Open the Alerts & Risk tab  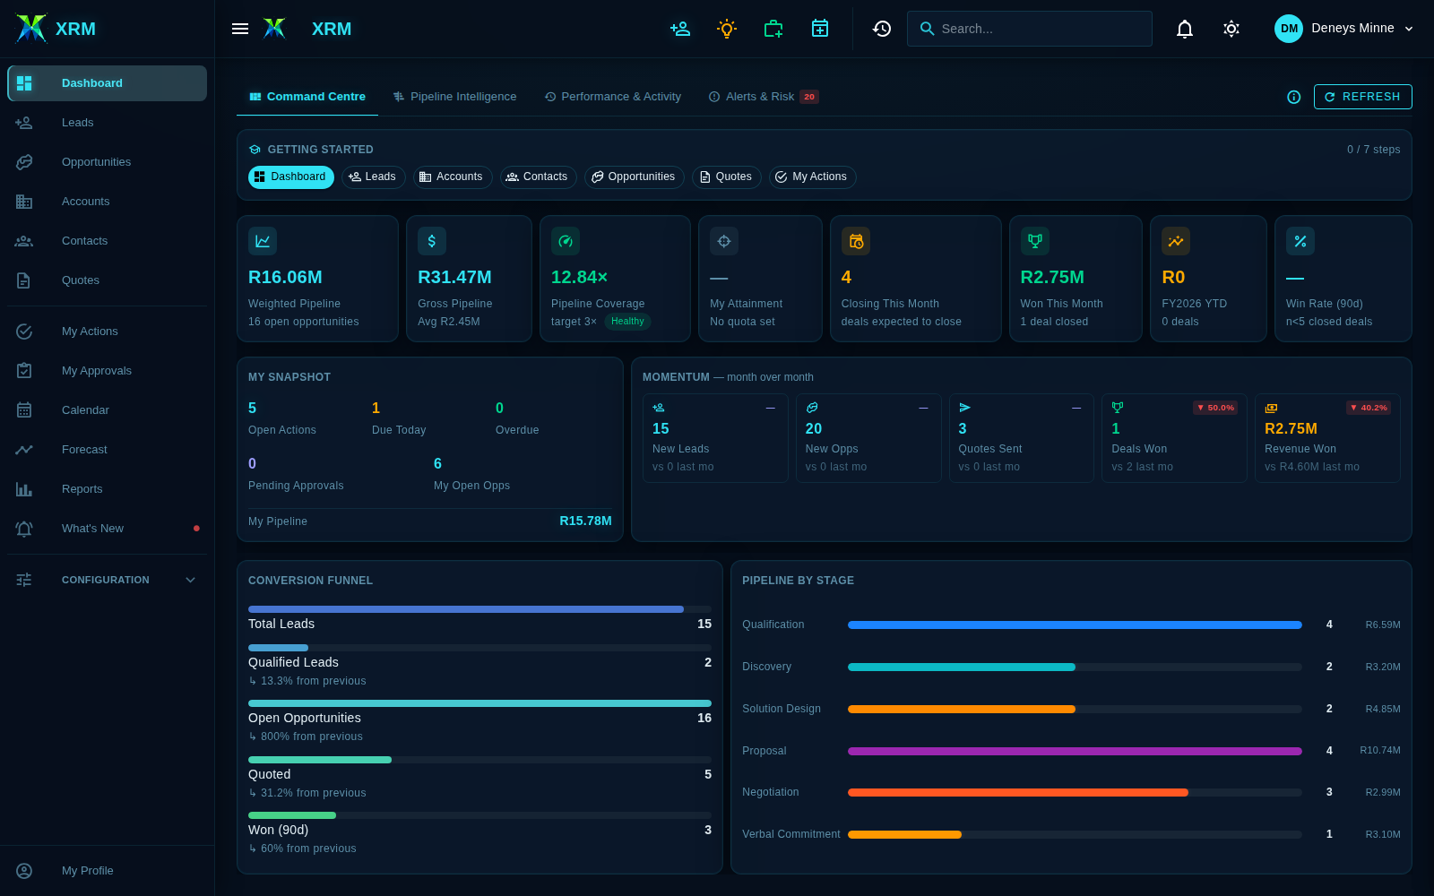coord(764,97)
